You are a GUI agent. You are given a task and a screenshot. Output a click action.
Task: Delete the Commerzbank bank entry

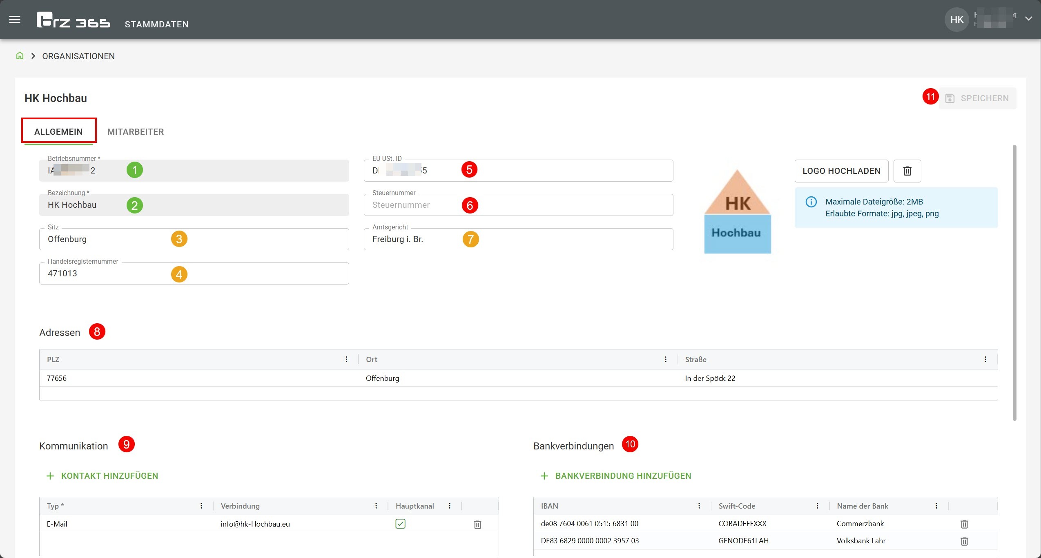click(964, 524)
